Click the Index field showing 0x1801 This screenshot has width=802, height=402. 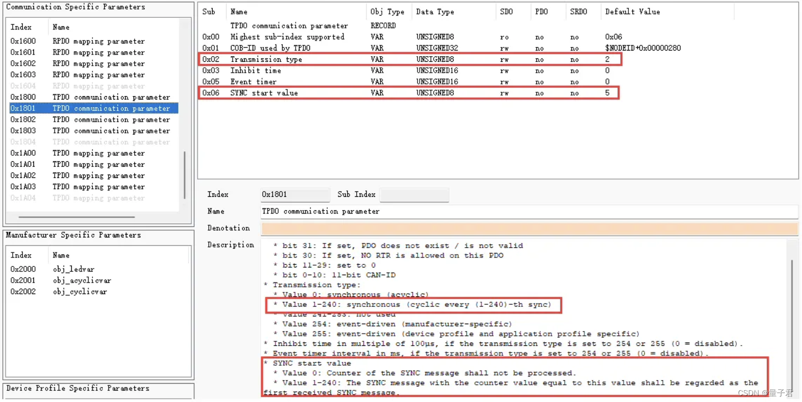[x=296, y=195]
